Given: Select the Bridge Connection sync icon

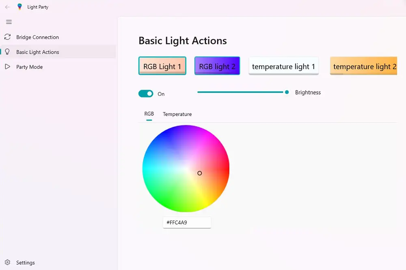Looking at the screenshot, I should [x=8, y=37].
